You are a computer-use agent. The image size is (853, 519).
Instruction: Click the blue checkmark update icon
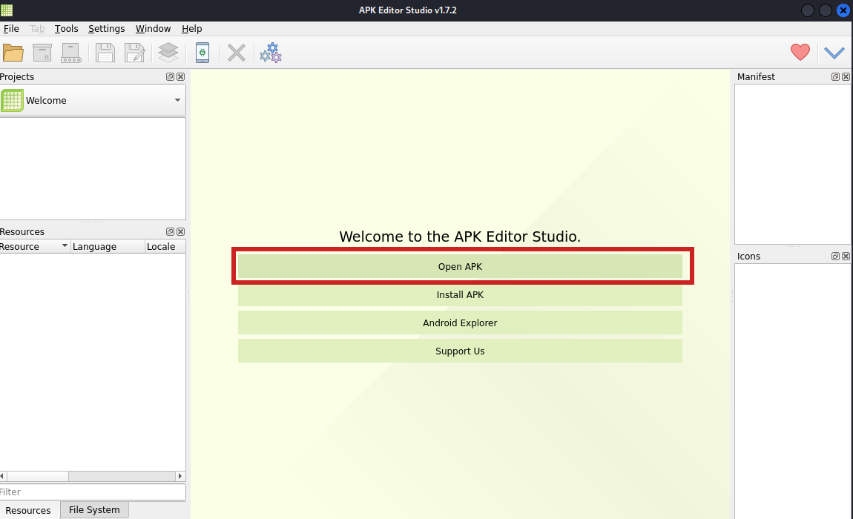834,53
